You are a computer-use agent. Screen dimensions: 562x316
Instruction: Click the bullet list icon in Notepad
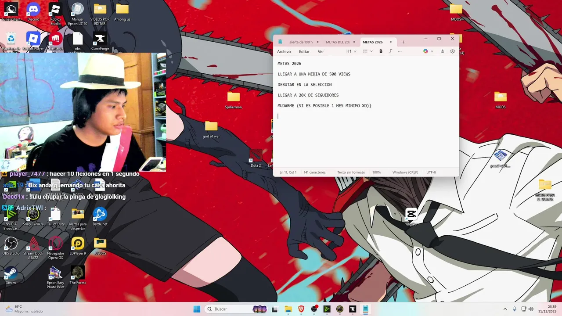[x=365, y=51]
